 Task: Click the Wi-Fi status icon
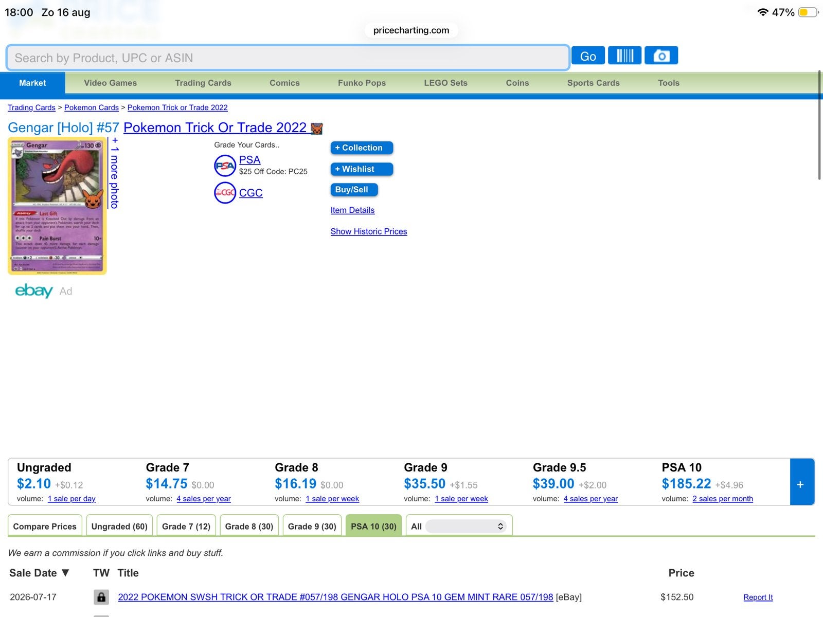[763, 12]
